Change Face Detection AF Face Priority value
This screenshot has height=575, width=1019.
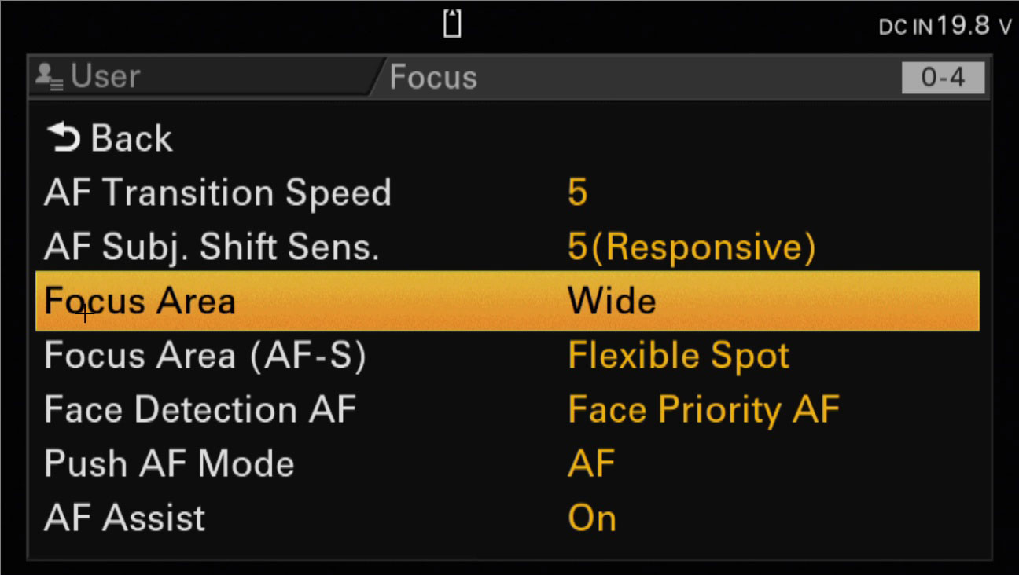(x=704, y=410)
